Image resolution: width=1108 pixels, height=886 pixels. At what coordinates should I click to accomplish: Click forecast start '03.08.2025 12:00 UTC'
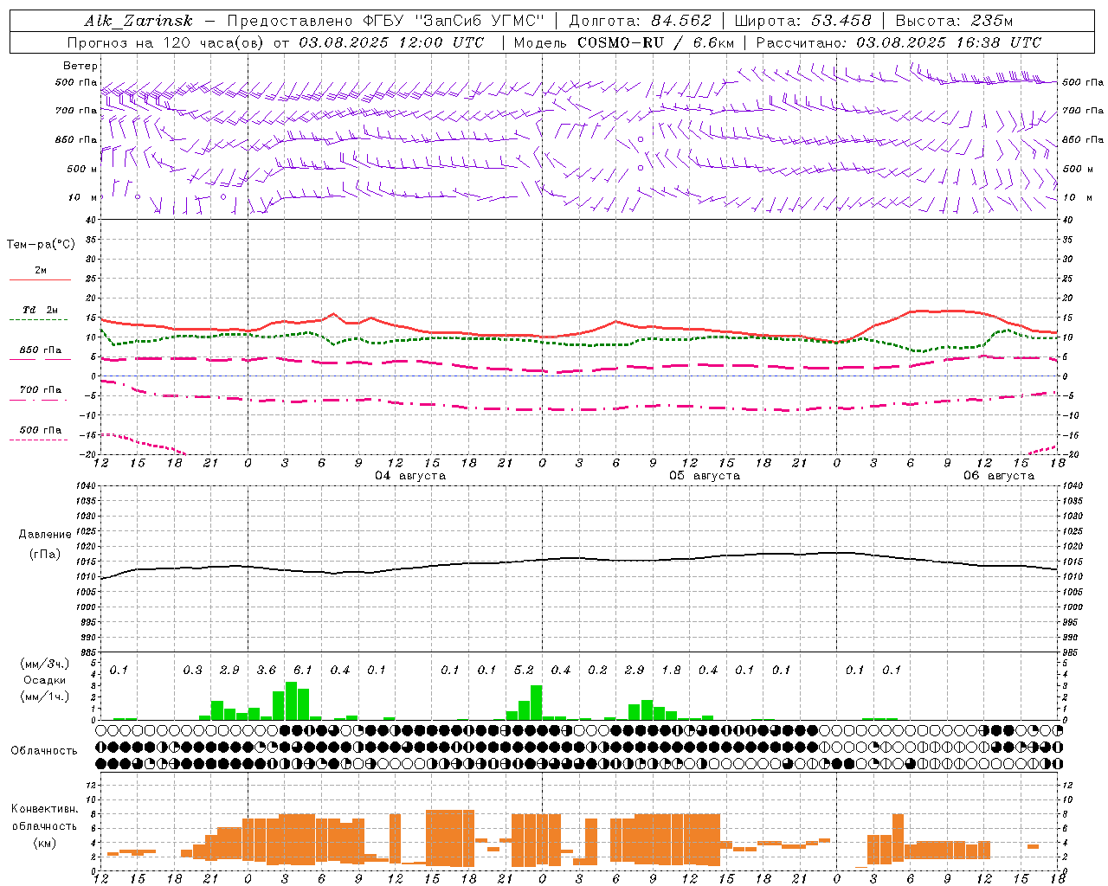[391, 42]
